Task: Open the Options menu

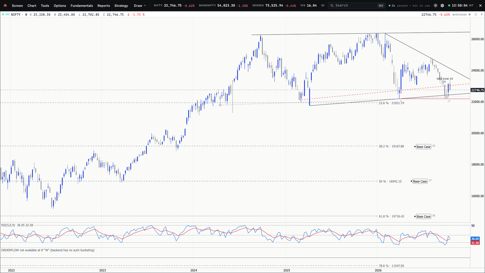Action: (60, 5)
